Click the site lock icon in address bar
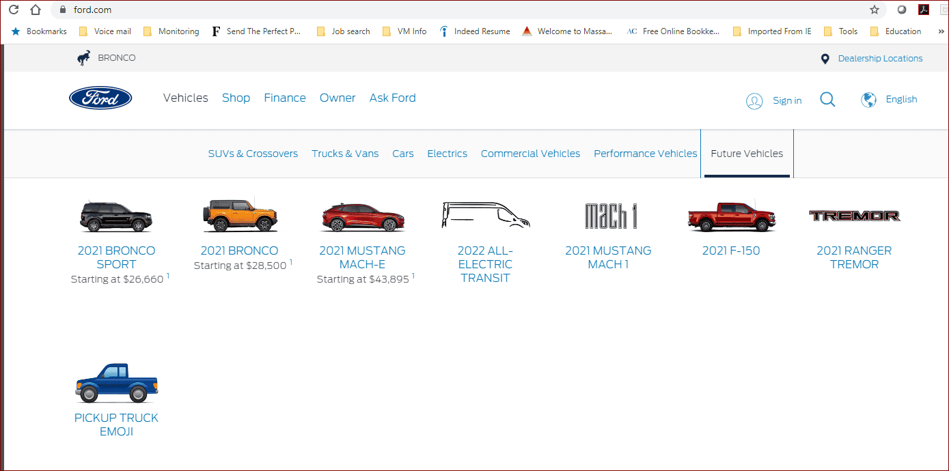This screenshot has width=949, height=471. pos(63,10)
